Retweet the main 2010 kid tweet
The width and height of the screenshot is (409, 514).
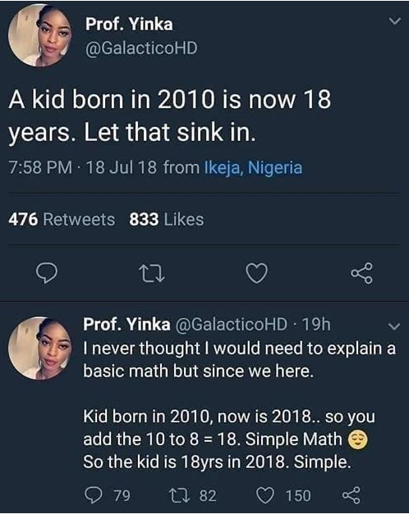151,274
